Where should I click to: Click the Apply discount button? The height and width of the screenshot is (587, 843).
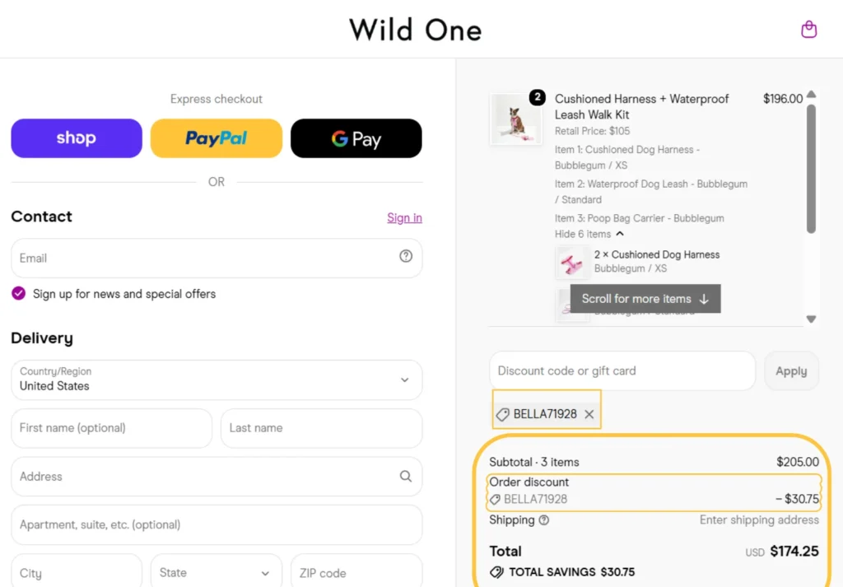[x=791, y=371]
